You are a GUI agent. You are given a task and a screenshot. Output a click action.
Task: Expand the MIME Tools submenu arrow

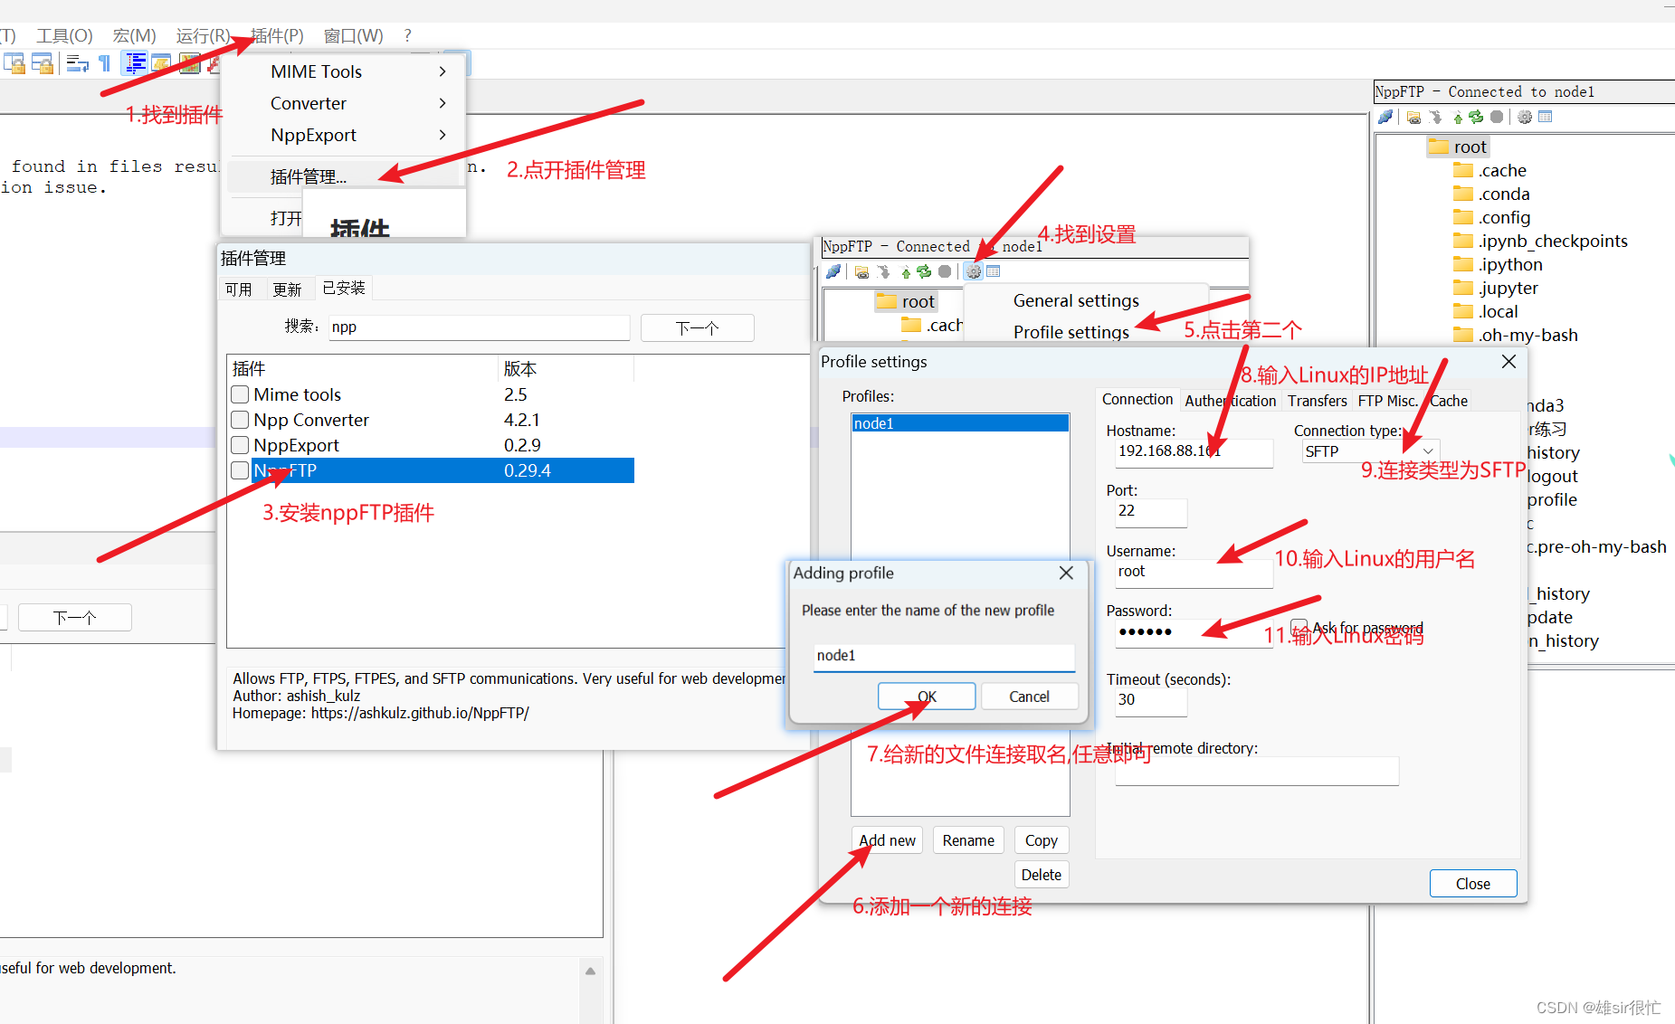click(443, 71)
